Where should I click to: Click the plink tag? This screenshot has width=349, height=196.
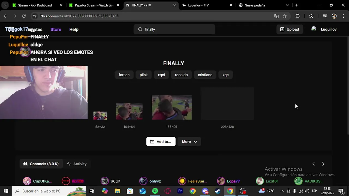144,75
